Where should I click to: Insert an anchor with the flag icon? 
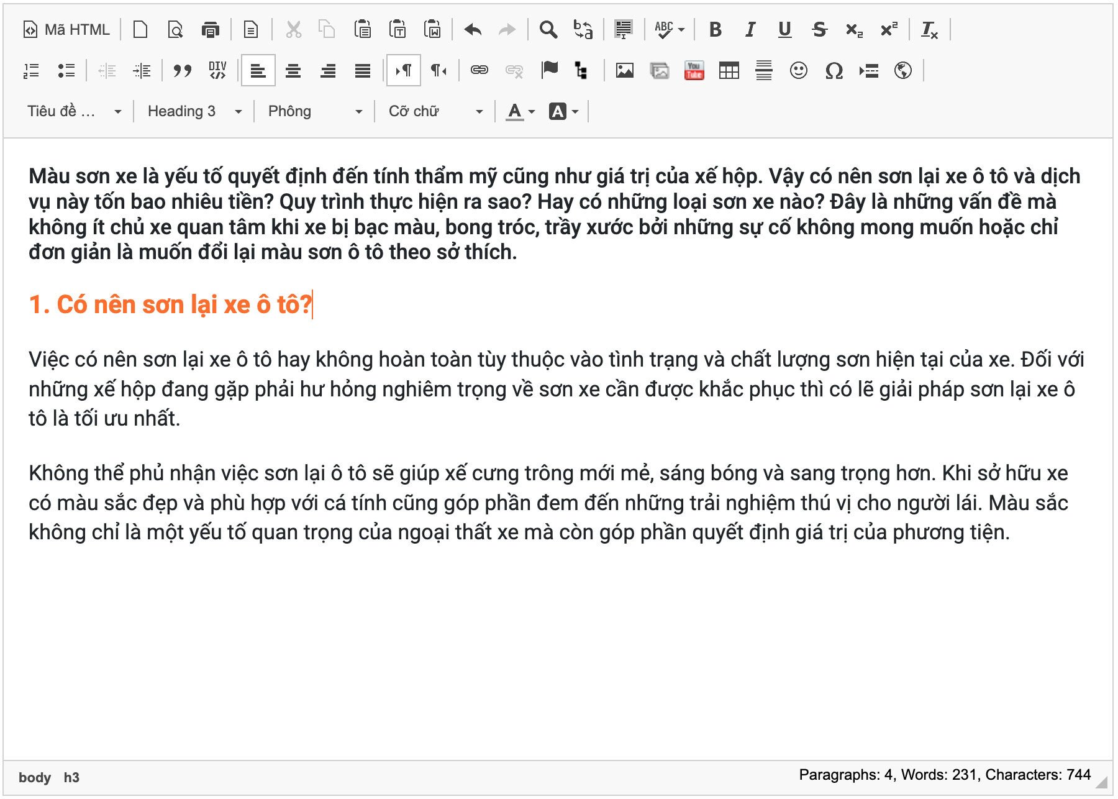coord(550,70)
